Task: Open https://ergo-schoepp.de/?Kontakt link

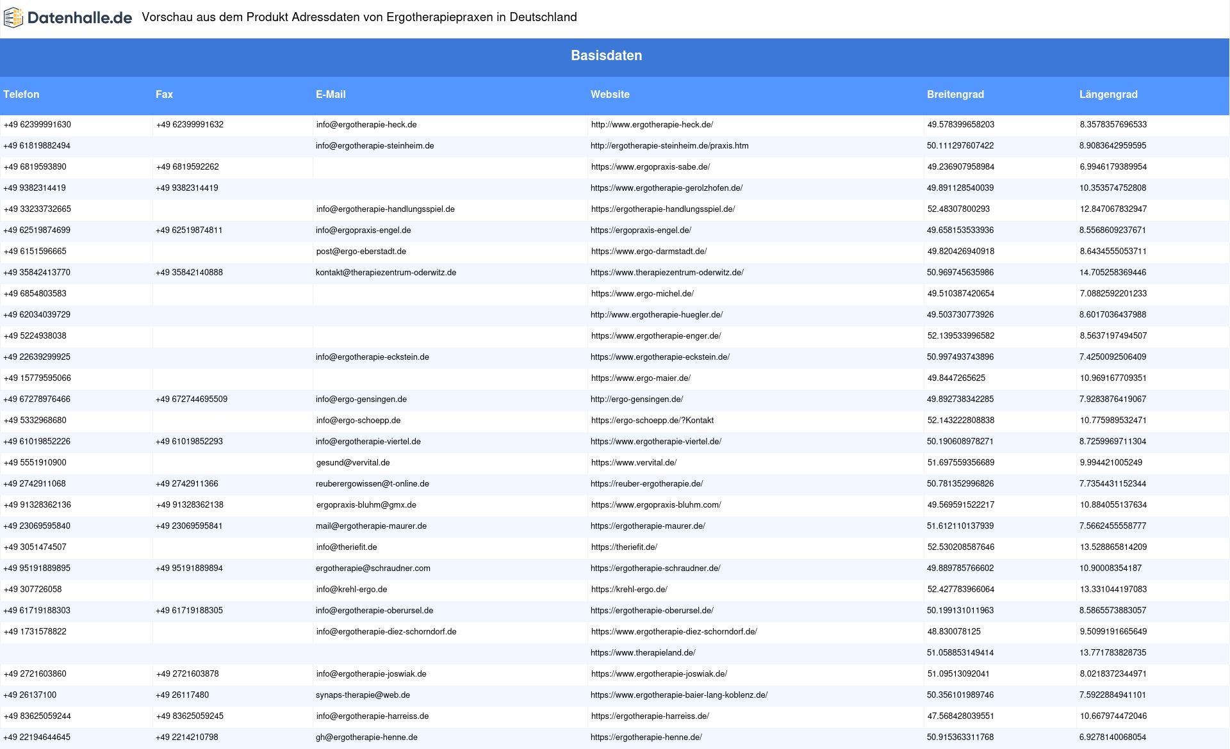Action: (x=652, y=421)
